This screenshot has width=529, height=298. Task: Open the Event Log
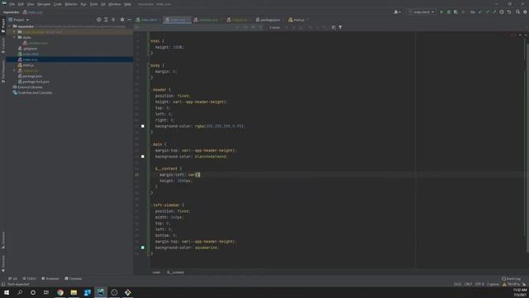pos(511,279)
